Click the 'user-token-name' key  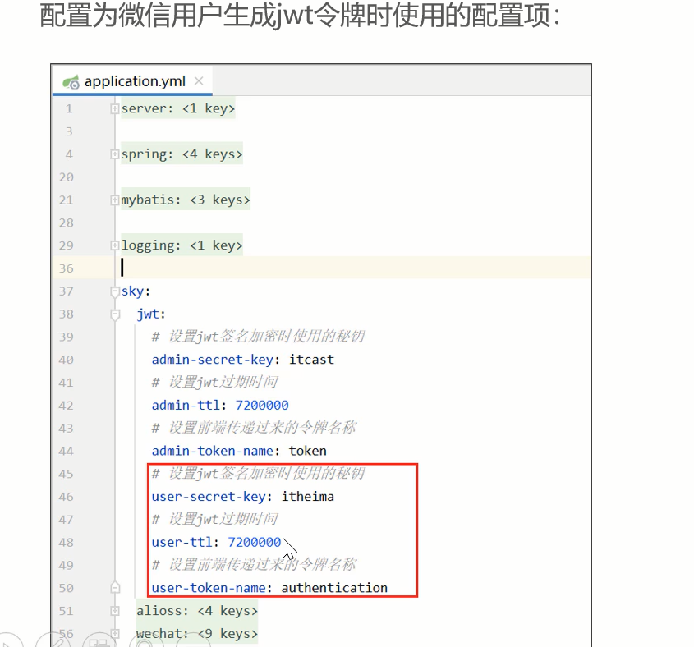(x=209, y=588)
